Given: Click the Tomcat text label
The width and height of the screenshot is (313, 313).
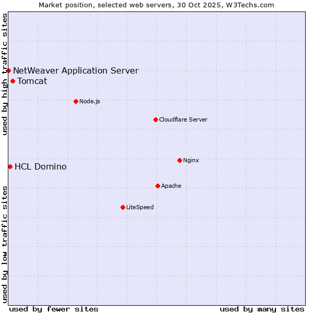Looking at the screenshot, I should tap(32, 81).
